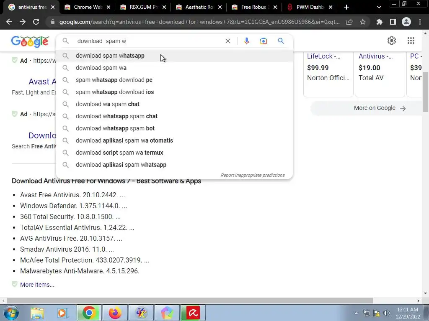The image size is (429, 321).
Task: Close the Free Robux tab
Action: tap(275, 7)
